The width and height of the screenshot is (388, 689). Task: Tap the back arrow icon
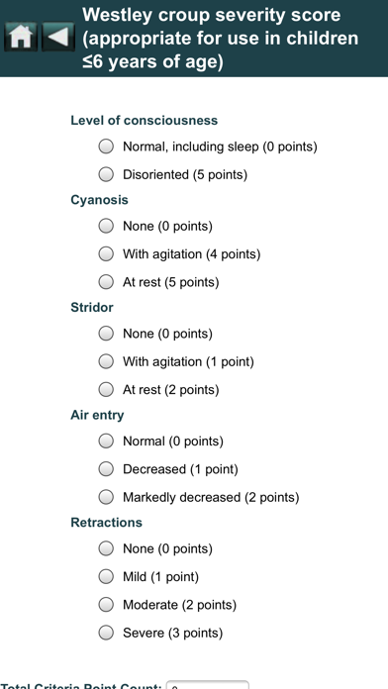coord(58,37)
